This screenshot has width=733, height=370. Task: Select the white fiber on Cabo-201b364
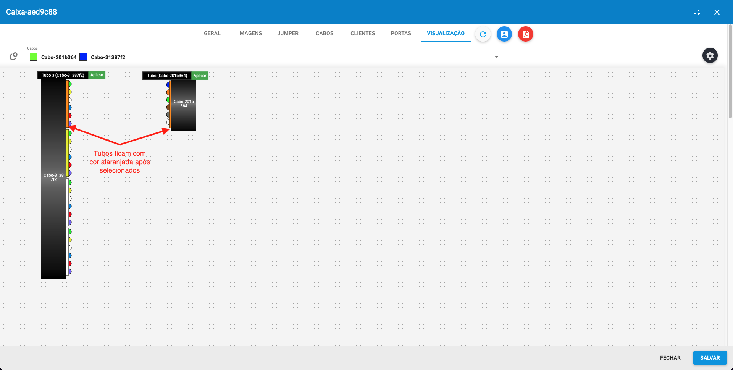(x=168, y=122)
